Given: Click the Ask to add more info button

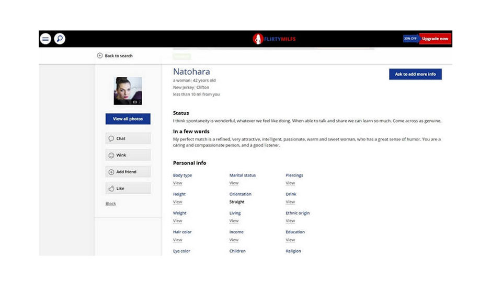Looking at the screenshot, I should tap(415, 74).
